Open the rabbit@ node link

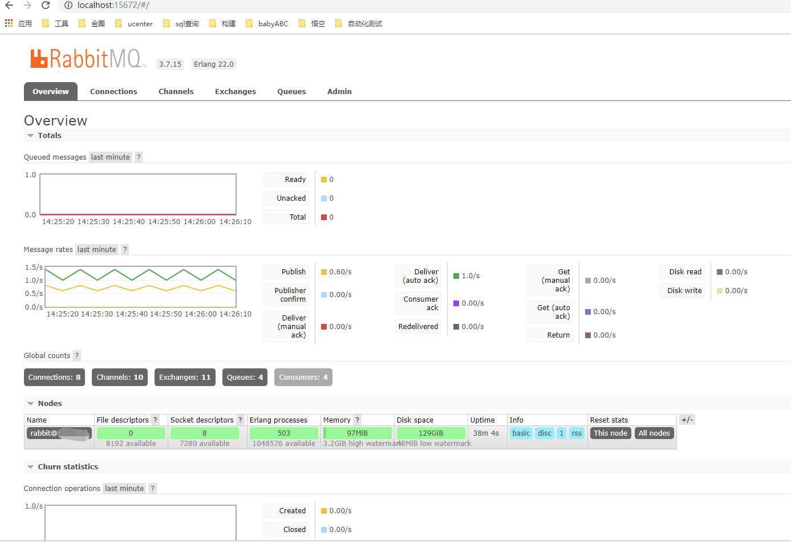[x=59, y=433]
